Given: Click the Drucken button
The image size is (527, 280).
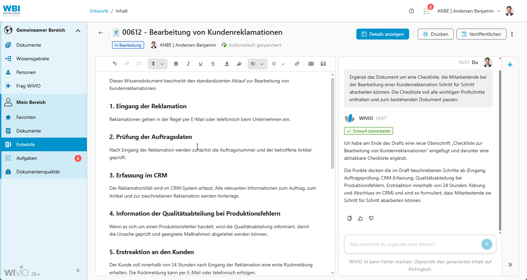Looking at the screenshot, I should [x=435, y=34].
